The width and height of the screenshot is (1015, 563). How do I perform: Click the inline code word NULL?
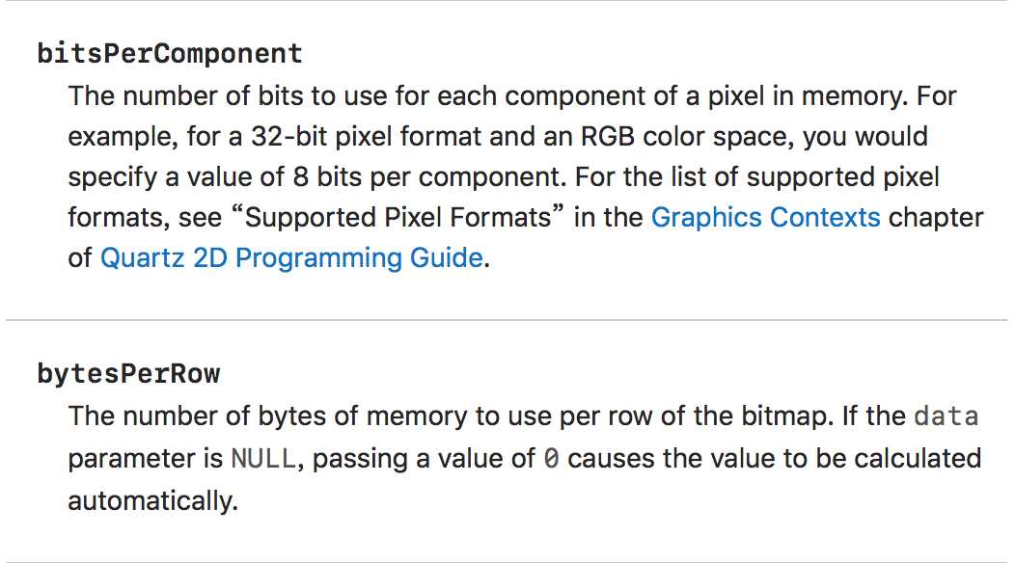click(x=263, y=459)
